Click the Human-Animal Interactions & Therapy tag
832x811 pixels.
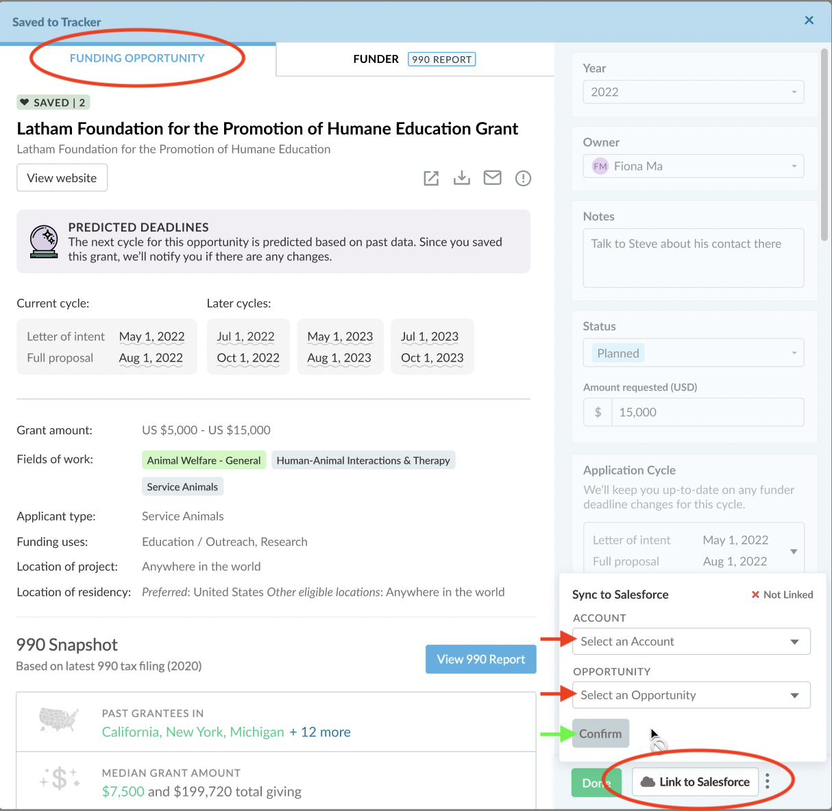(363, 460)
